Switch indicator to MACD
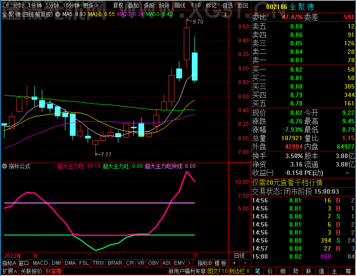 [40, 263]
